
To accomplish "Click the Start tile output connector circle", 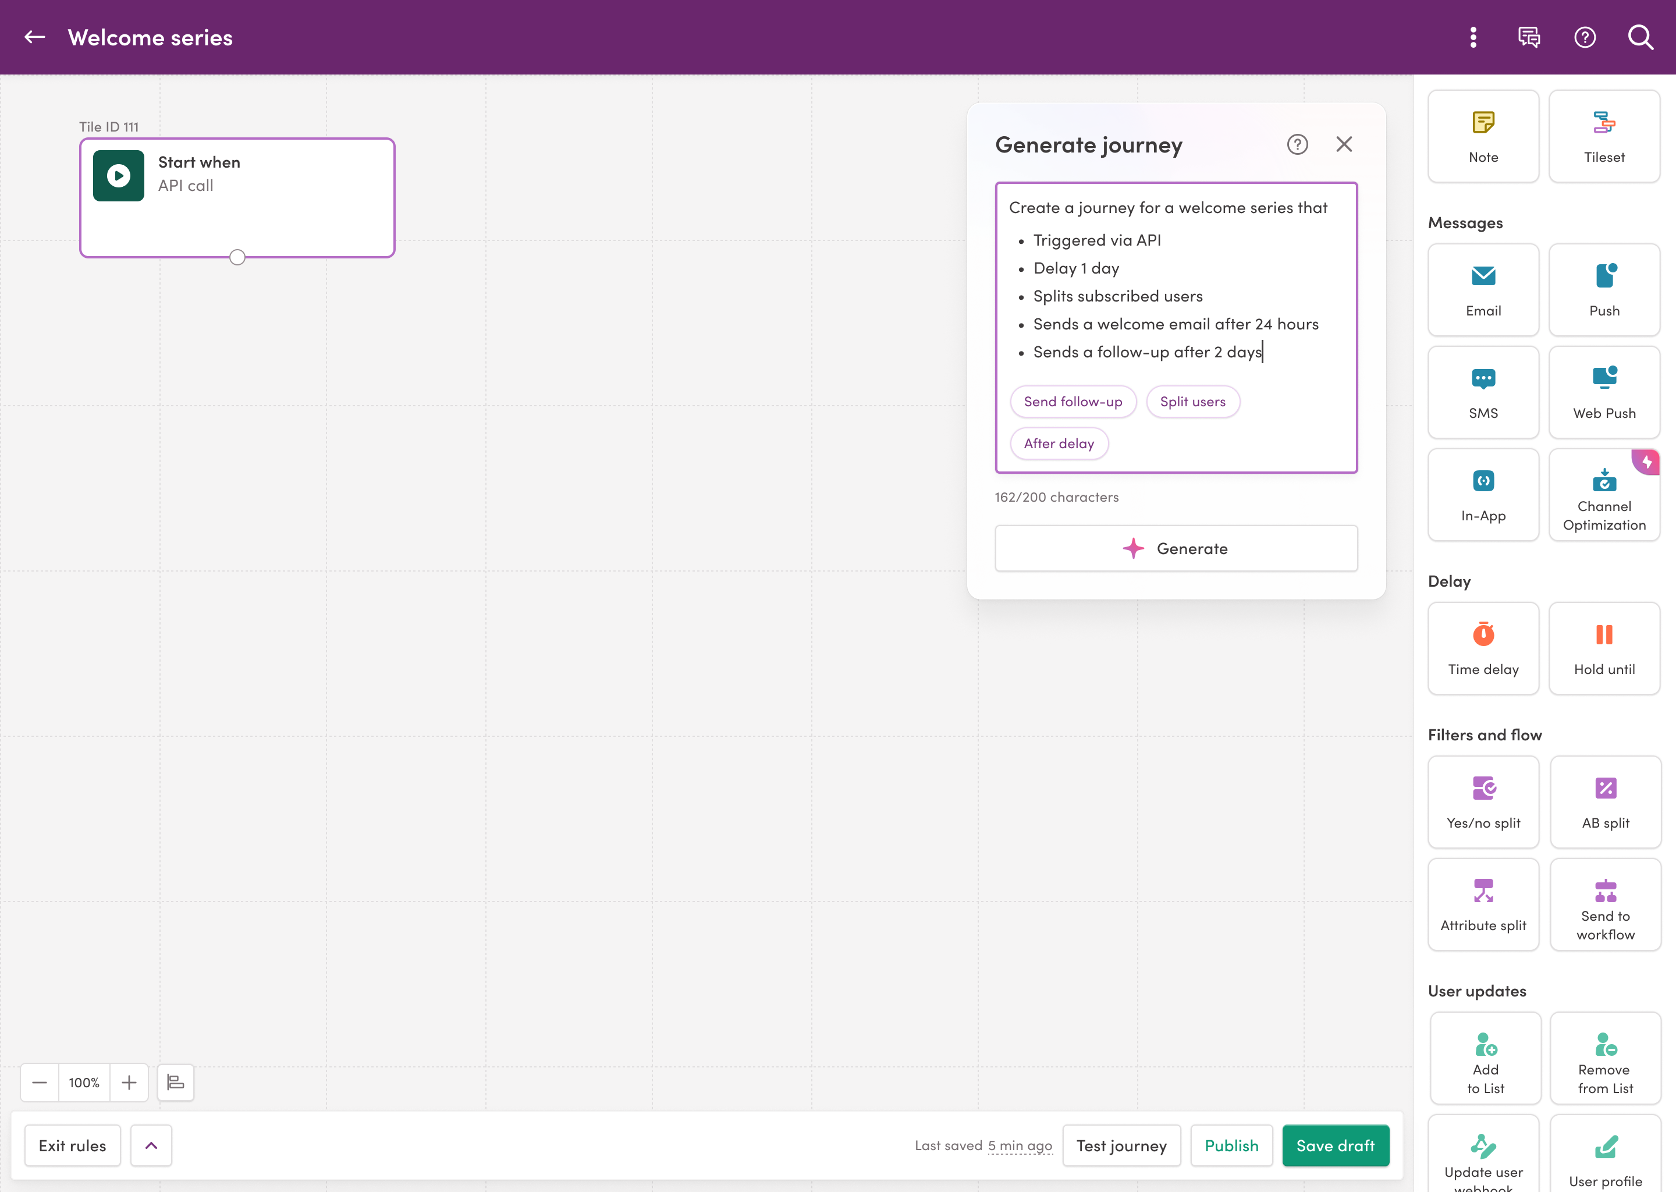I will pos(237,258).
